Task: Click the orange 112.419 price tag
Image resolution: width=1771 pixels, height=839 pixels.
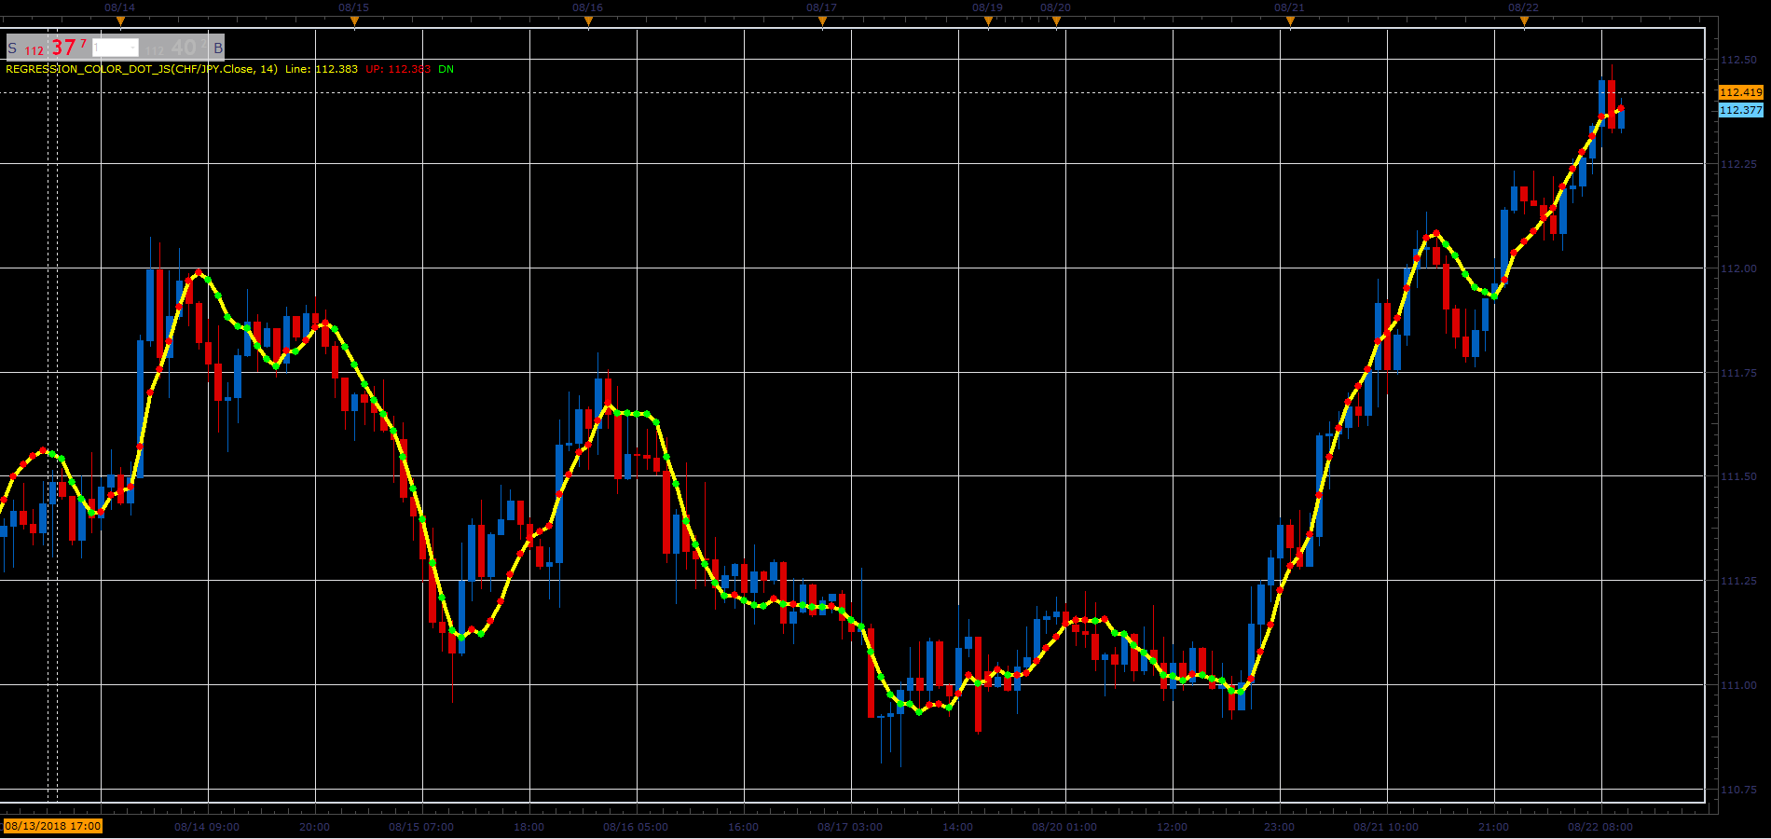Action: pyautogui.click(x=1740, y=92)
